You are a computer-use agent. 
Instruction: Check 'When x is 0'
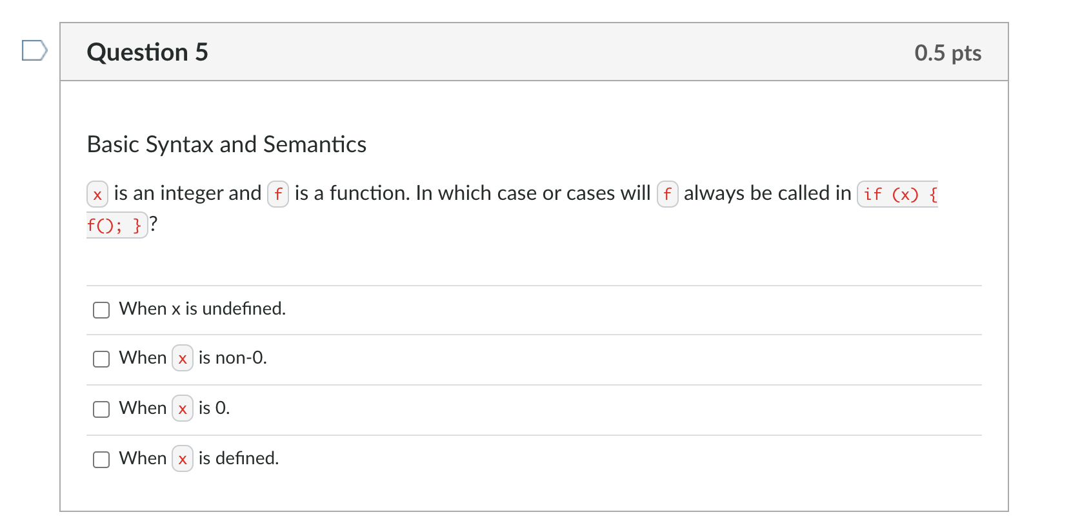101,409
